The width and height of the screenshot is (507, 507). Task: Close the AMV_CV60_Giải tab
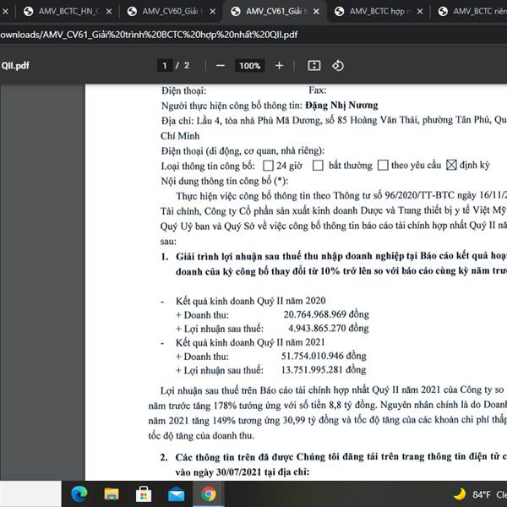212,11
